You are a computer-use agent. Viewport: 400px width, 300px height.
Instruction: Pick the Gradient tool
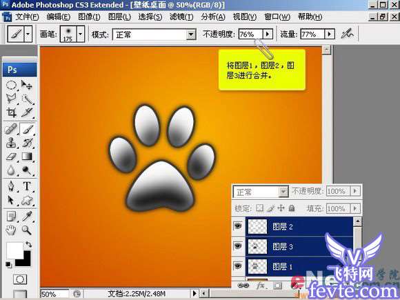(27, 156)
